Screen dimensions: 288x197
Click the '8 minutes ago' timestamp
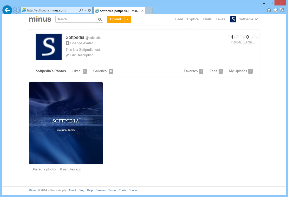click(x=71, y=169)
